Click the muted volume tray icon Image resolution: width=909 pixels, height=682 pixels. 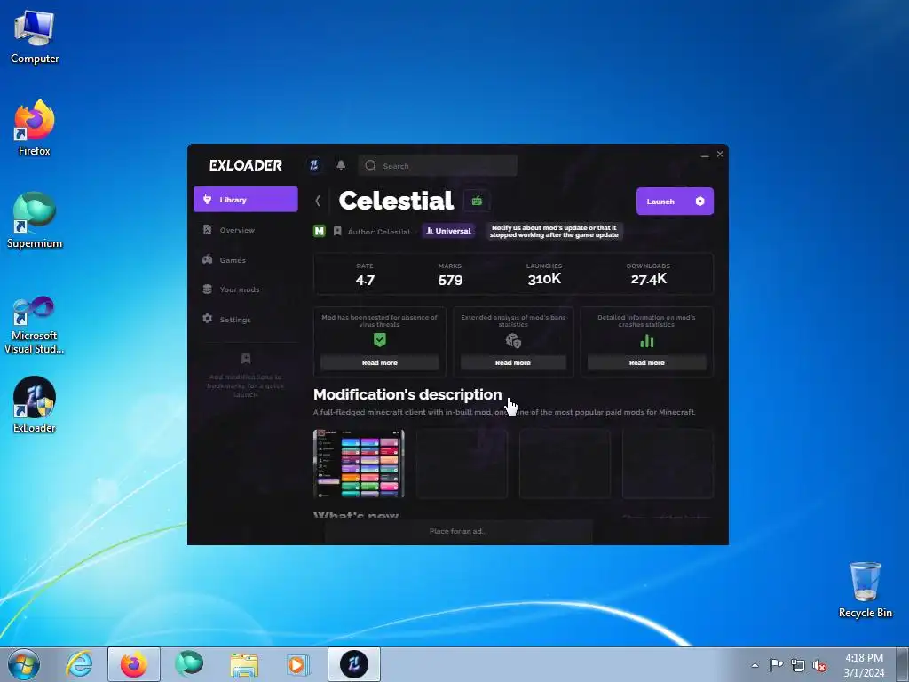(x=819, y=665)
